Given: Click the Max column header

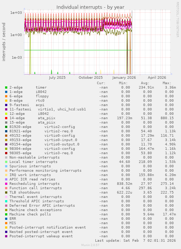Looking at the screenshot, I should point(167,83).
